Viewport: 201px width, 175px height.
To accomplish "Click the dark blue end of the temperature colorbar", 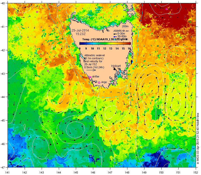I will (x=81, y=43).
